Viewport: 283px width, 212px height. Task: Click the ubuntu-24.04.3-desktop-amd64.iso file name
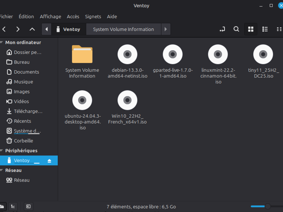tap(83, 122)
